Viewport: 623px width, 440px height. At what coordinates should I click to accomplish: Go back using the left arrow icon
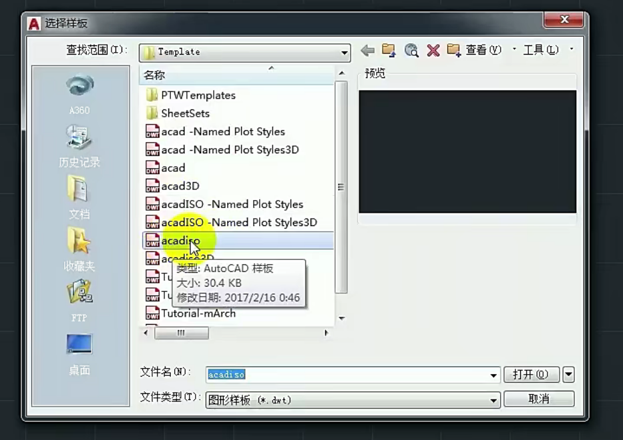click(368, 51)
